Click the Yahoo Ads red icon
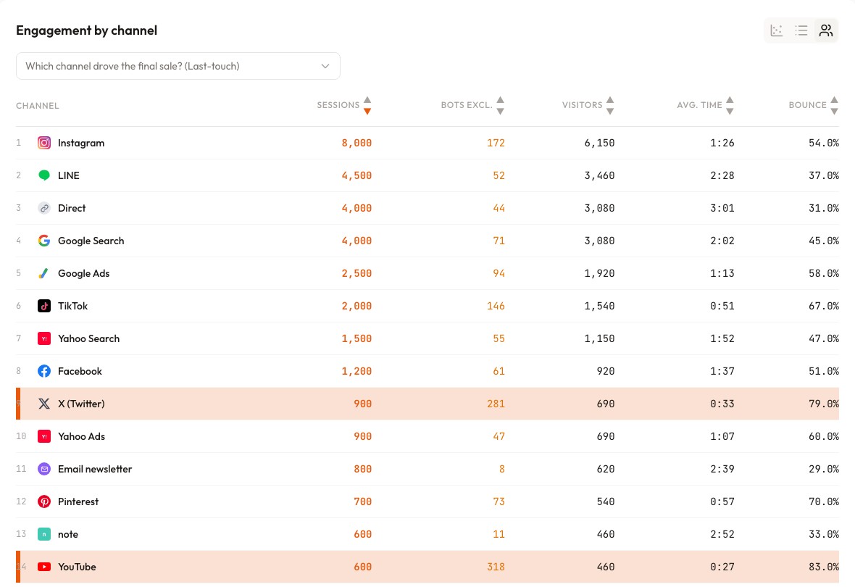855x587 pixels. click(x=44, y=436)
